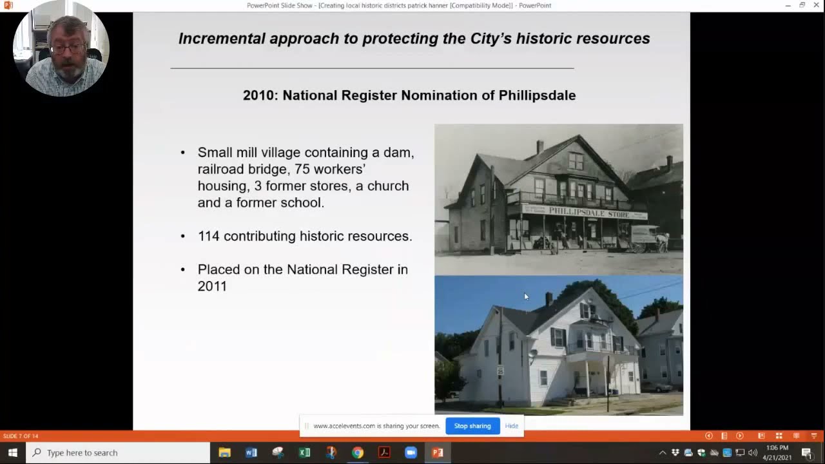Go to previous slide using status bar arrow
The height and width of the screenshot is (464, 825).
tap(708, 436)
